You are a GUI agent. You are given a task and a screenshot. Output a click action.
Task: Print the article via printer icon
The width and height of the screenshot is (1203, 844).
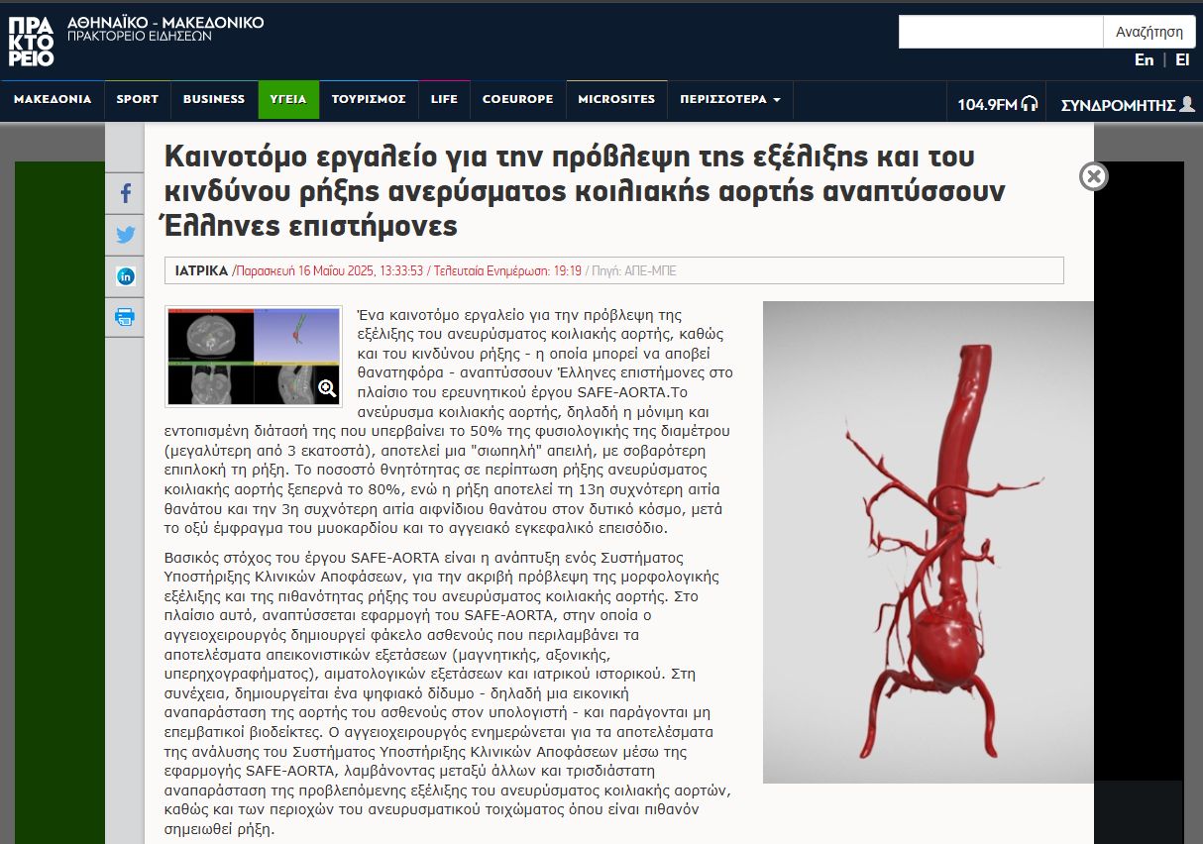(x=125, y=317)
